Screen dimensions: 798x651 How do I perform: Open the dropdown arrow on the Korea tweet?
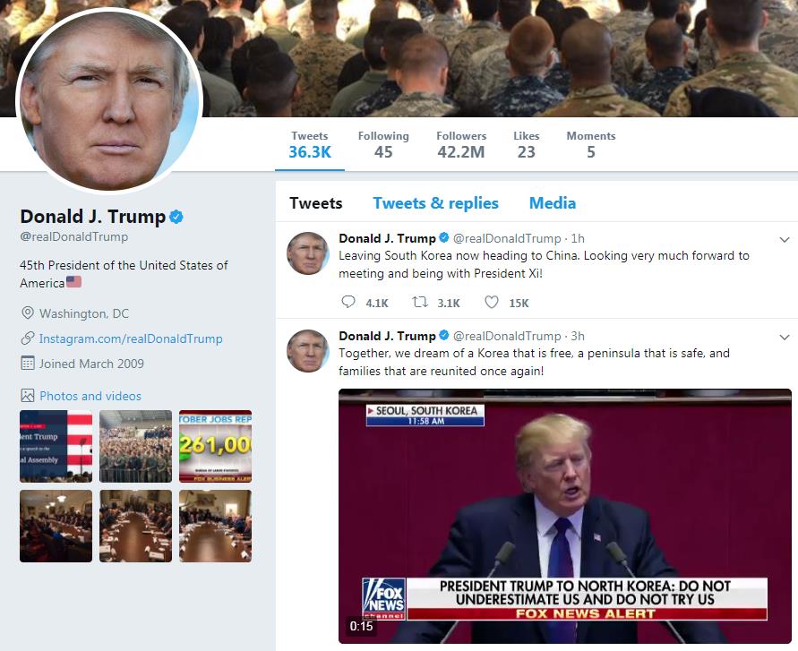[785, 337]
